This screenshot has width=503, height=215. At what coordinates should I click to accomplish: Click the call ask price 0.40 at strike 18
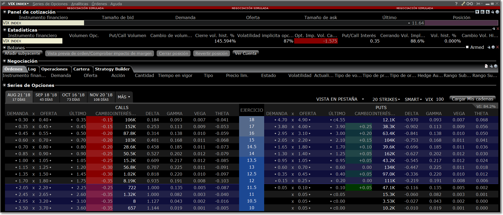[44, 120]
